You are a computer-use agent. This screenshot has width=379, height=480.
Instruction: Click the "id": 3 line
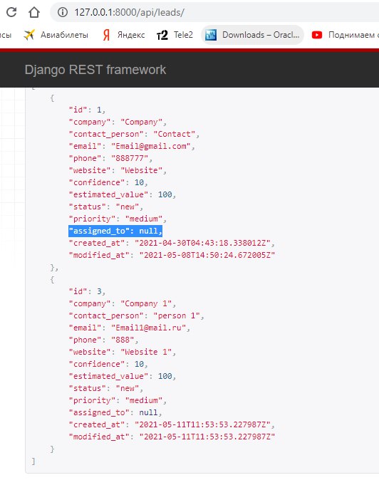(87, 291)
